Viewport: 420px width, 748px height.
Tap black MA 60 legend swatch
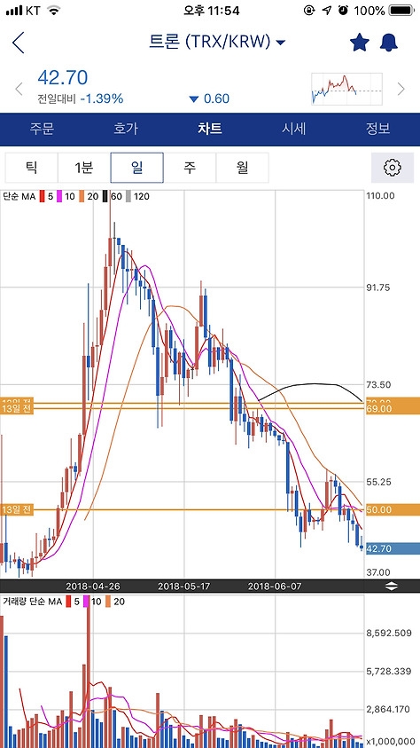(x=105, y=196)
